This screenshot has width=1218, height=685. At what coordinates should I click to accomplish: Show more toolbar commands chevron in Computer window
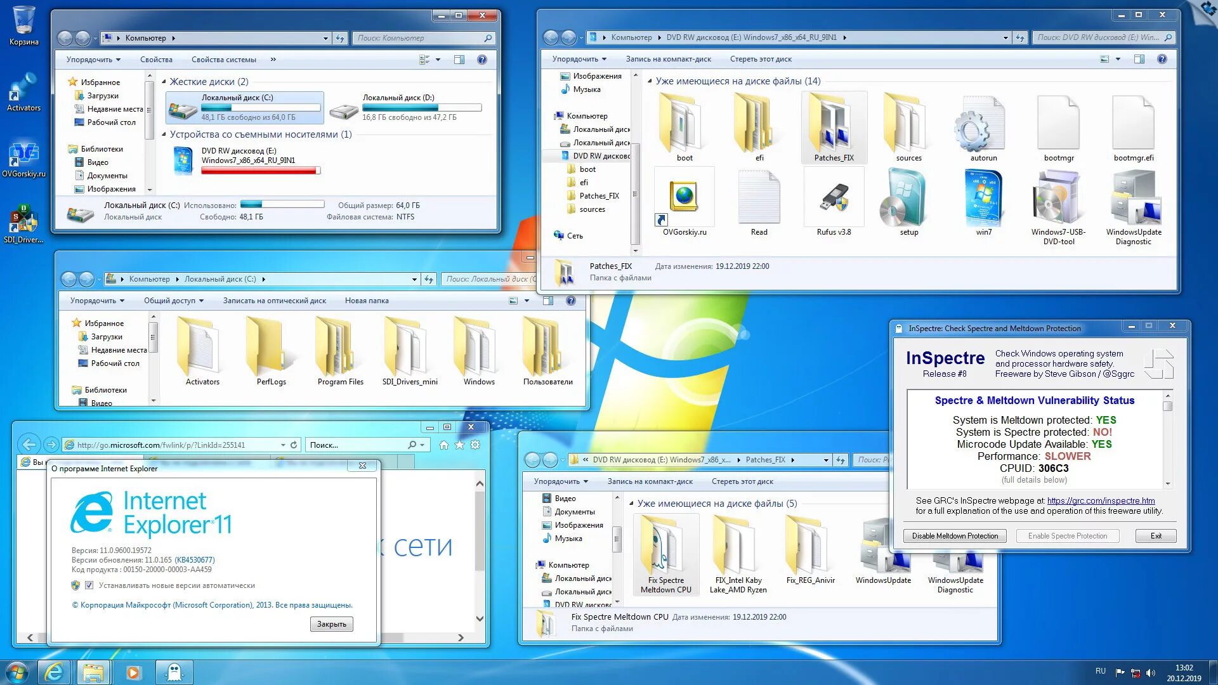tap(273, 60)
